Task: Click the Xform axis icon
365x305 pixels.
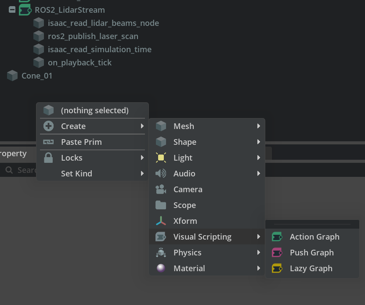Action: [161, 221]
